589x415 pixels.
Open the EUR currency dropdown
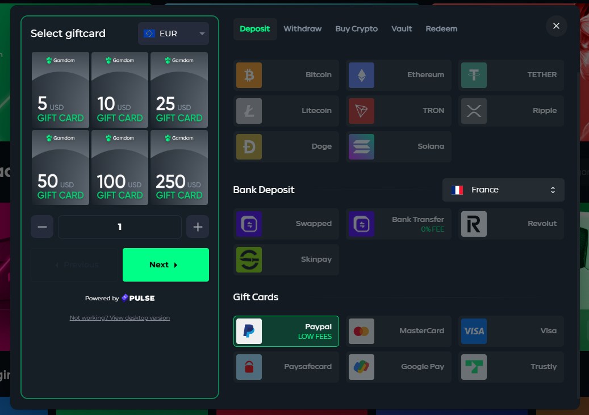173,33
